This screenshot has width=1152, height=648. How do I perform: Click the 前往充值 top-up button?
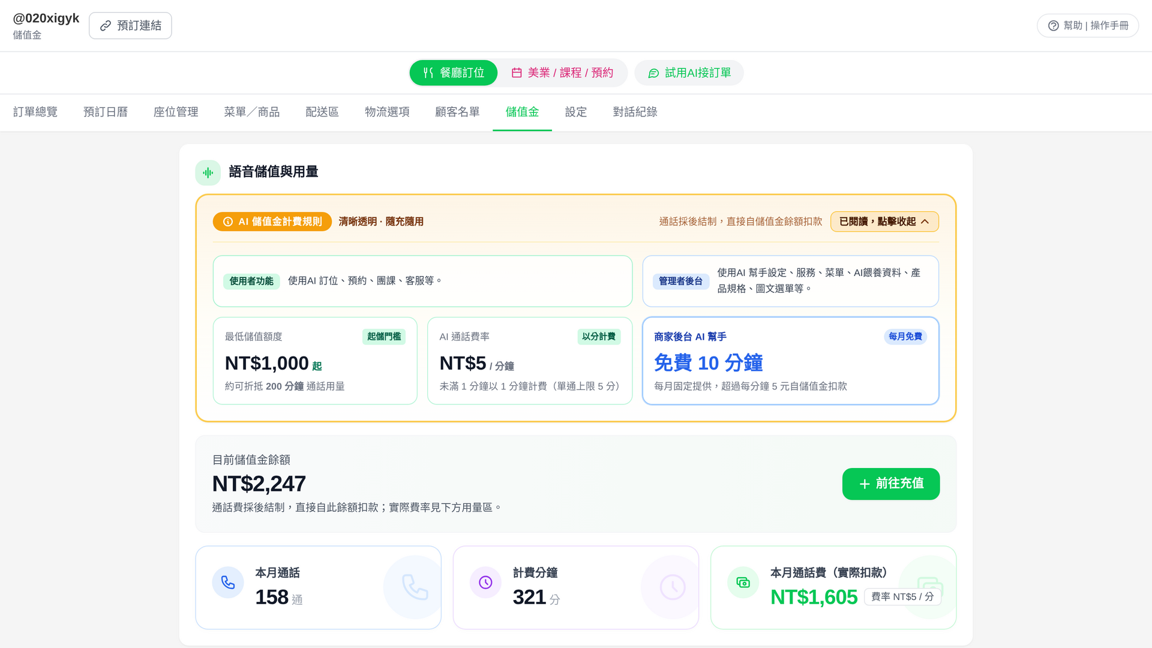pyautogui.click(x=891, y=484)
